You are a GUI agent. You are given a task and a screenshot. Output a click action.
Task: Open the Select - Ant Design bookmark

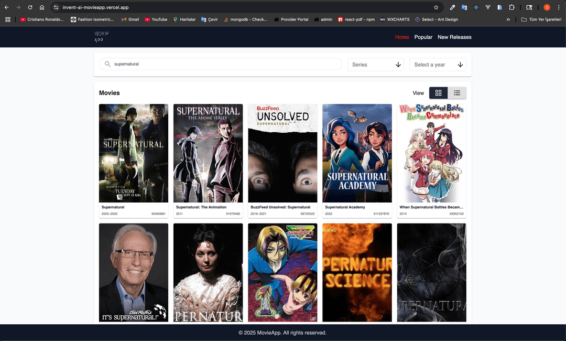[437, 19]
